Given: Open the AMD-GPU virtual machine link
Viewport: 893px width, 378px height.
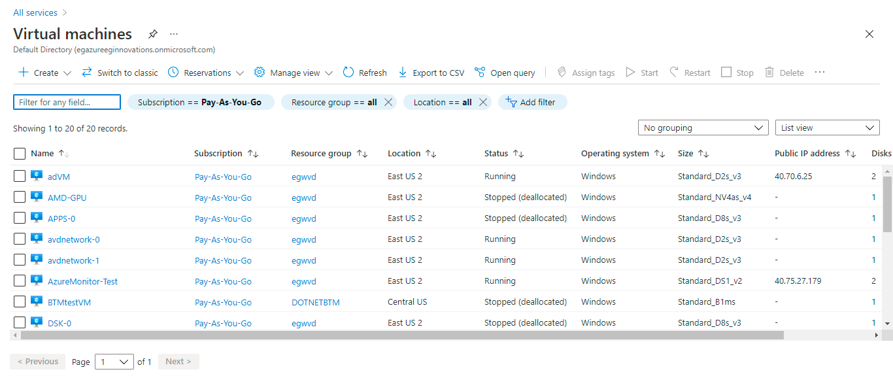Looking at the screenshot, I should [x=67, y=198].
